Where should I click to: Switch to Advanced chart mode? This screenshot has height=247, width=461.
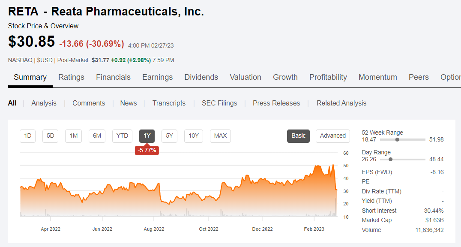[332, 136]
